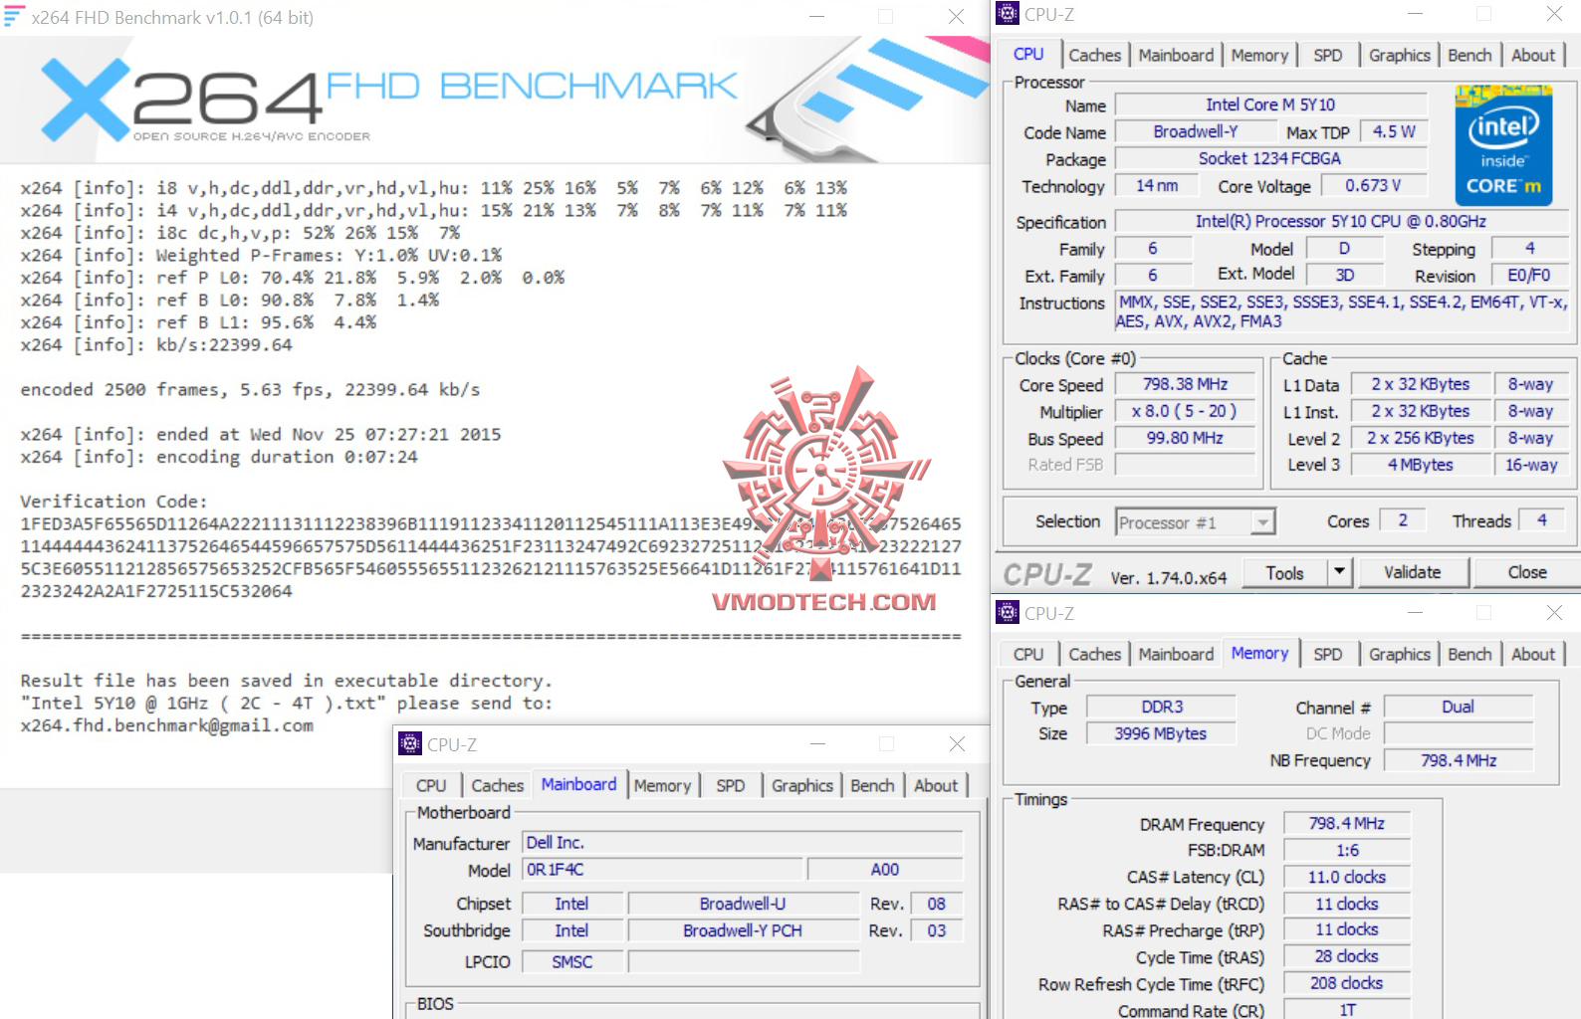The height and width of the screenshot is (1019, 1581).
Task: Click the Row Refresh Cycle Time value "208 clocks"
Action: click(1347, 983)
